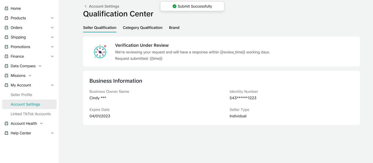
Task: Expand the Missions chevron
Action: click(30, 76)
